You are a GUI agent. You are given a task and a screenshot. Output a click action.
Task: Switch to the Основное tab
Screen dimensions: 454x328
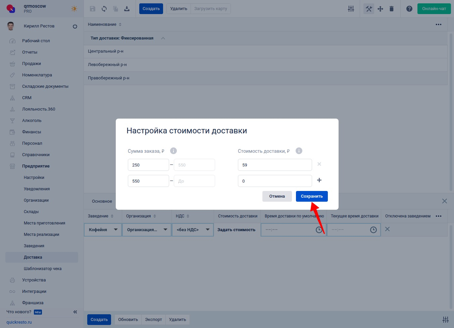[102, 201]
